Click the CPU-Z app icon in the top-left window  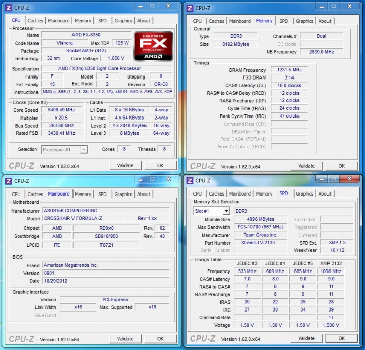(x=9, y=8)
